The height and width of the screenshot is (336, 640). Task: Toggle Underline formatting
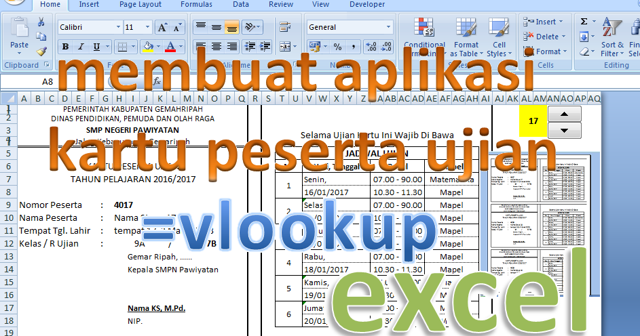[x=96, y=47]
